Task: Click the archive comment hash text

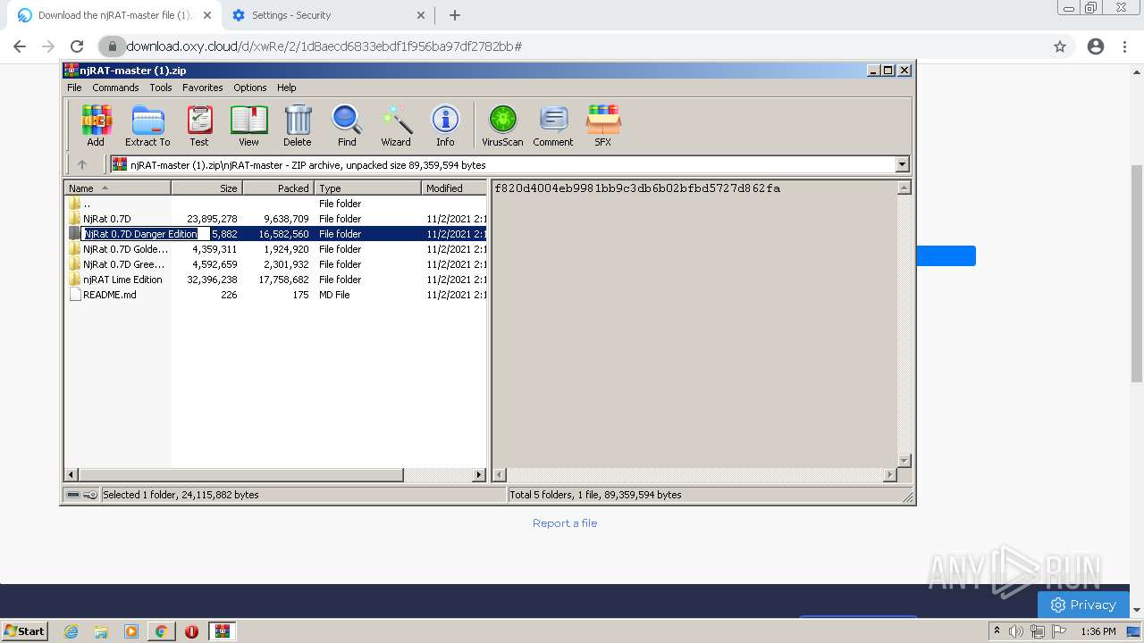Action: click(x=637, y=188)
